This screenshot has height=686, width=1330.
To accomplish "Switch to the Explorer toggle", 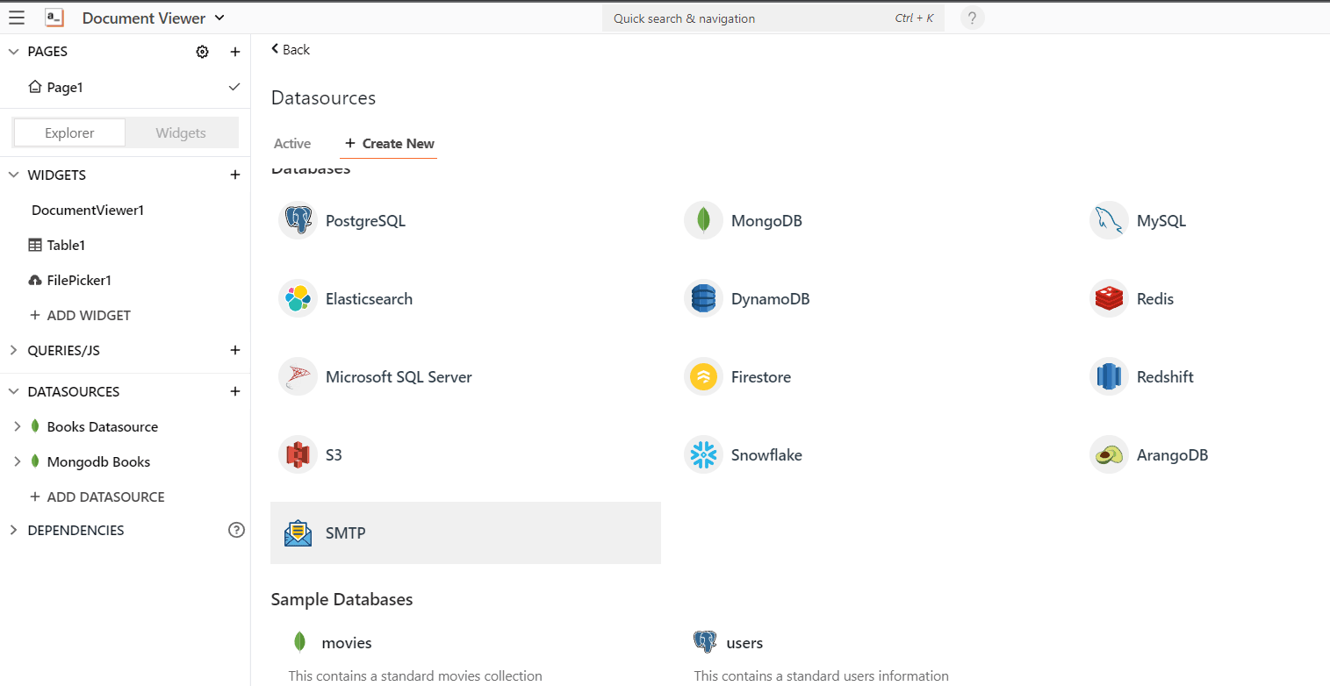I will point(69,133).
